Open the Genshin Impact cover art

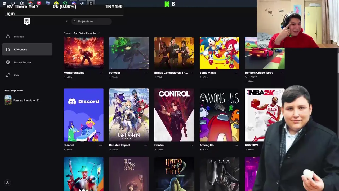(129, 115)
